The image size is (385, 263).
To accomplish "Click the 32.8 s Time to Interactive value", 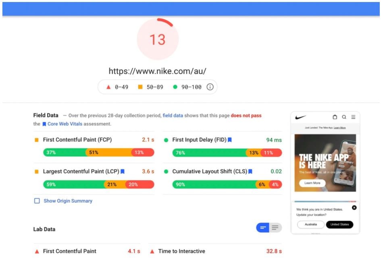I will [274, 251].
